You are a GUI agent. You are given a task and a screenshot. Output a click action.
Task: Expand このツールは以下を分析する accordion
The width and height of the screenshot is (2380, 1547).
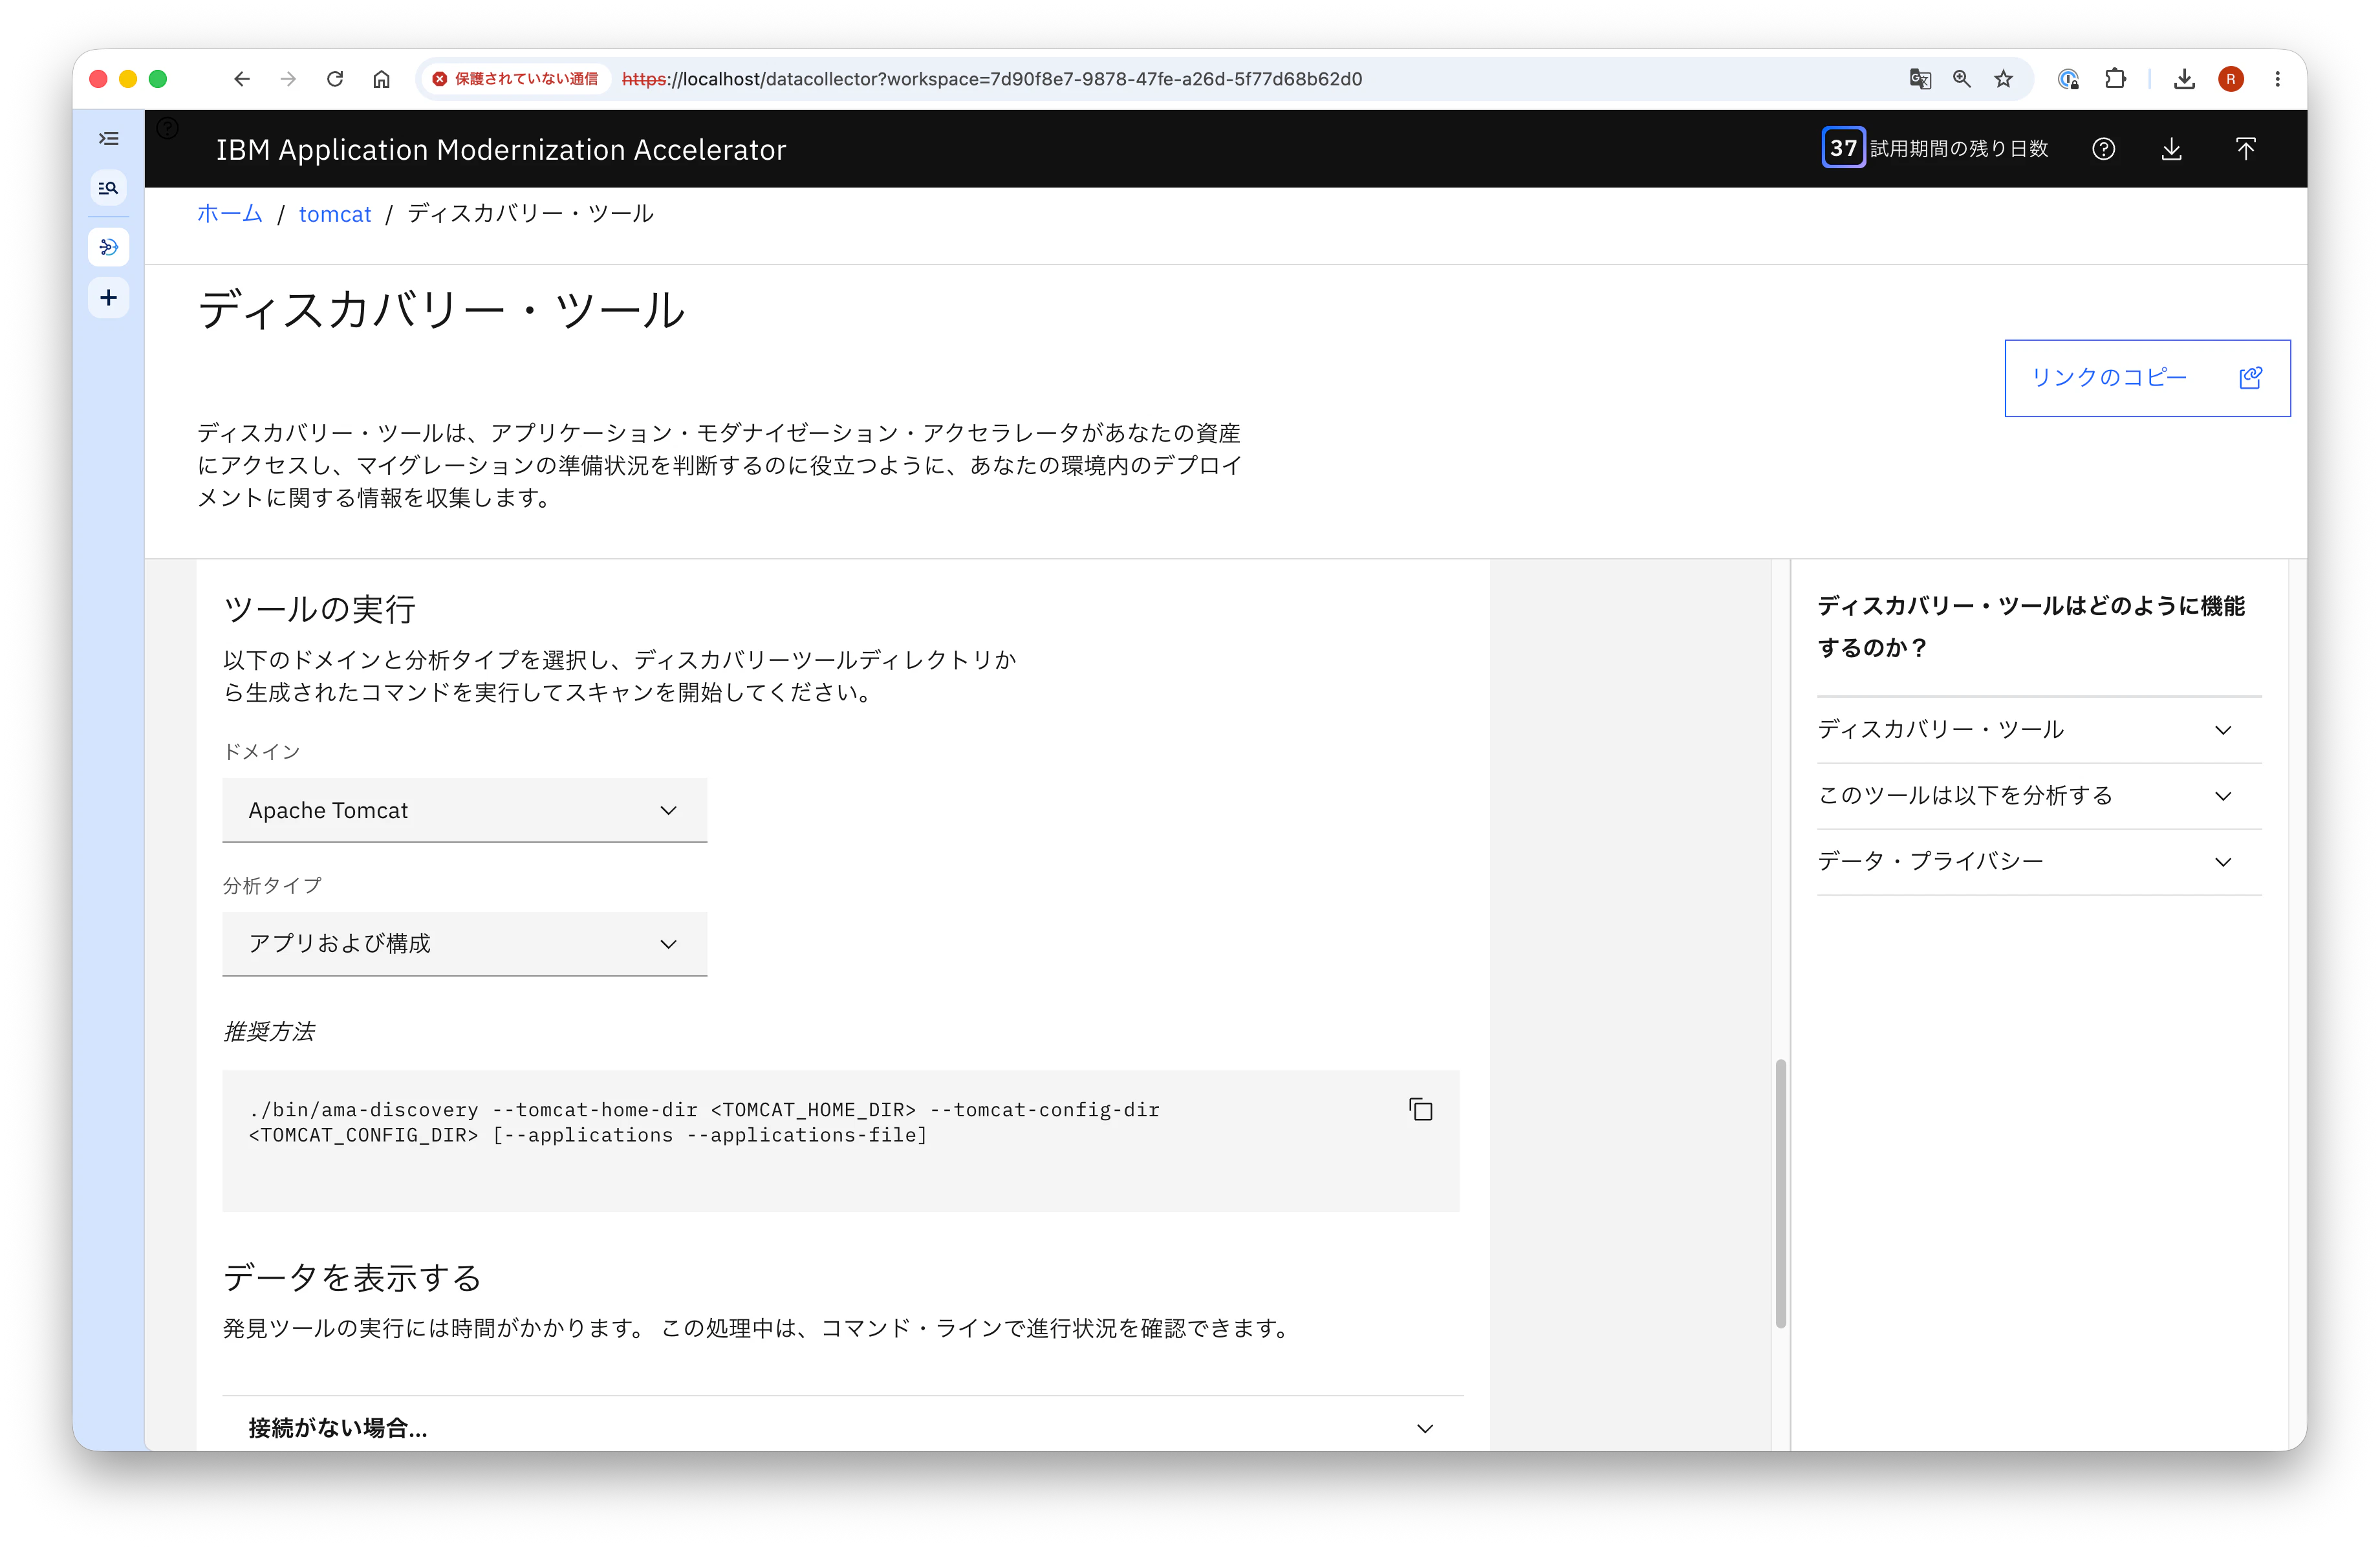coord(2038,796)
